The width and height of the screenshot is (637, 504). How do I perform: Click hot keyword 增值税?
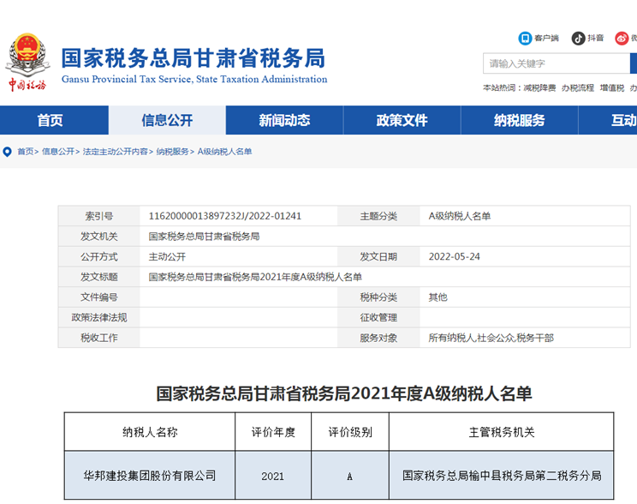pos(612,88)
